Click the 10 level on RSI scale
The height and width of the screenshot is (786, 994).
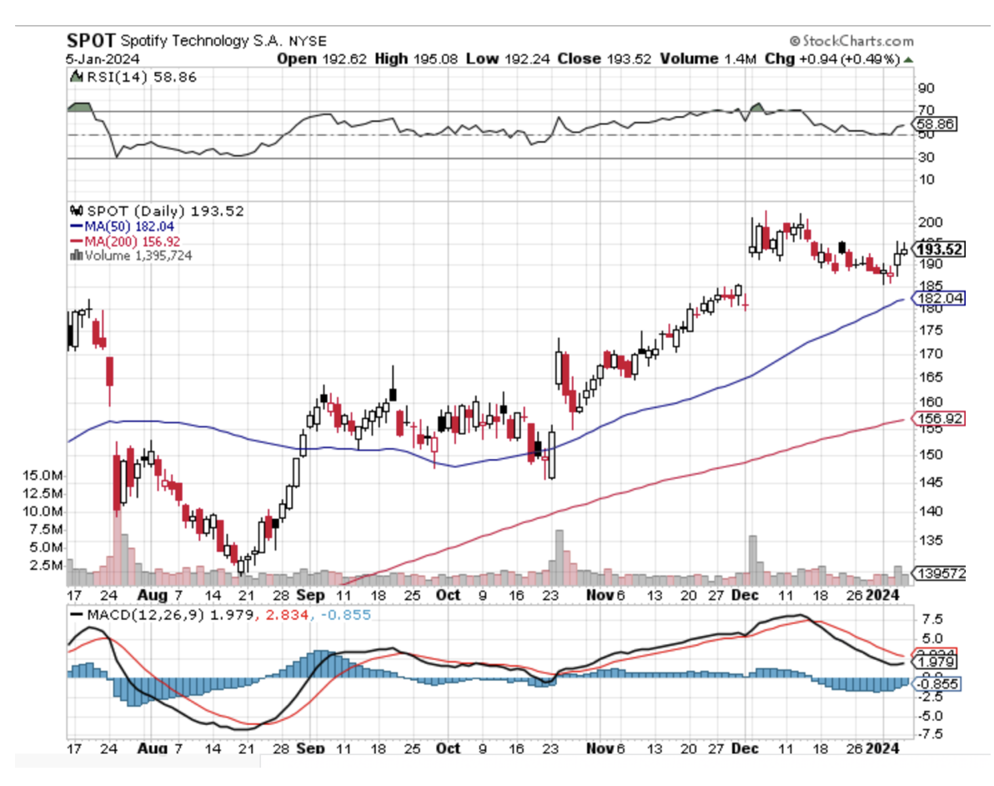click(926, 179)
